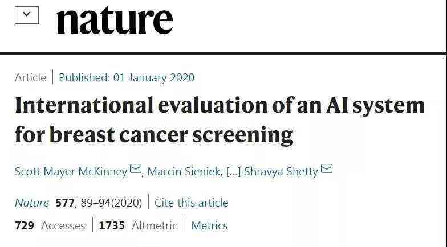Click Cite this article link
Viewport: 447px width, 247px height.
pos(192,203)
